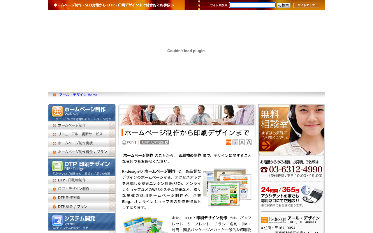Click the telephone icon beside phone number
The image size is (373, 233).
pos(264,170)
